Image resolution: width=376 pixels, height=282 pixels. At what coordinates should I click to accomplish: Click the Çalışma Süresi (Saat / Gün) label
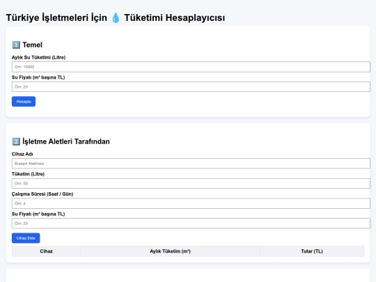[x=42, y=194]
